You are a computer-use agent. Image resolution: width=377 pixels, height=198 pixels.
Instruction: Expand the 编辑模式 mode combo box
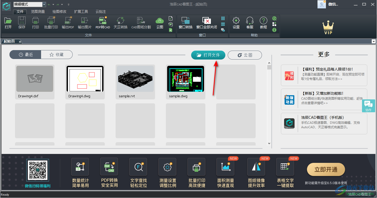43,4
